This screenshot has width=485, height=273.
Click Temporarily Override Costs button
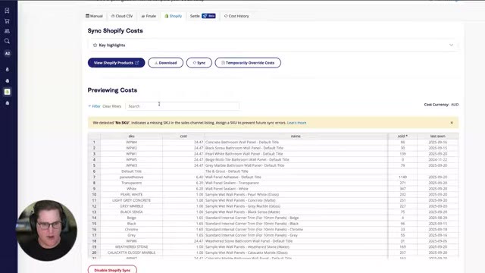(248, 63)
